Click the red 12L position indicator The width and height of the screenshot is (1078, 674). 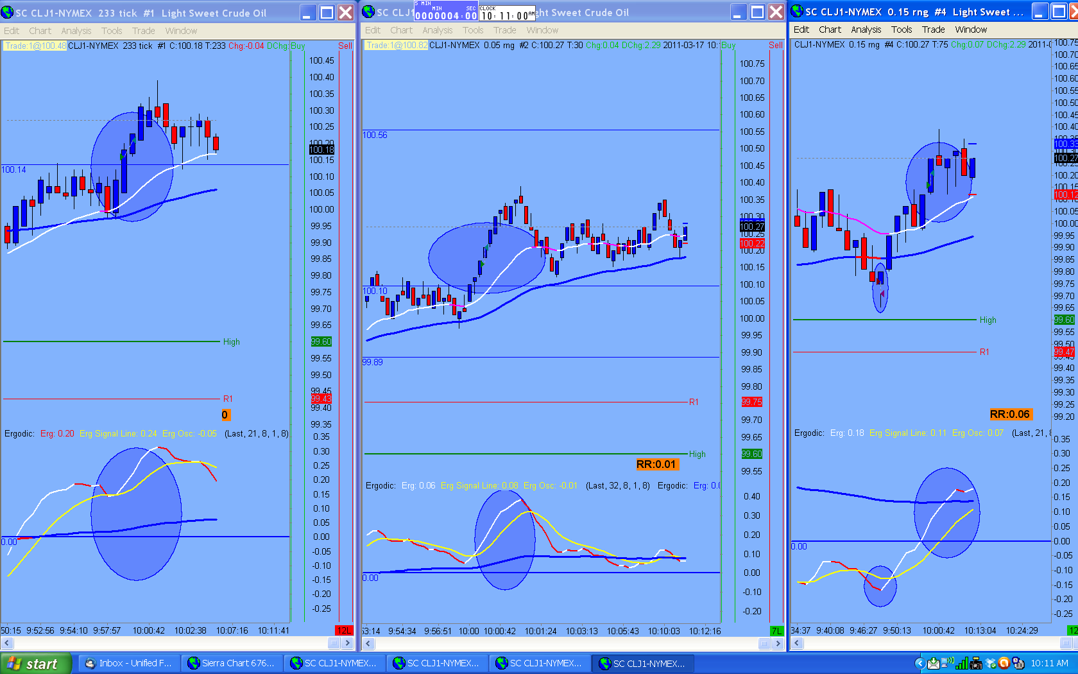(x=344, y=630)
